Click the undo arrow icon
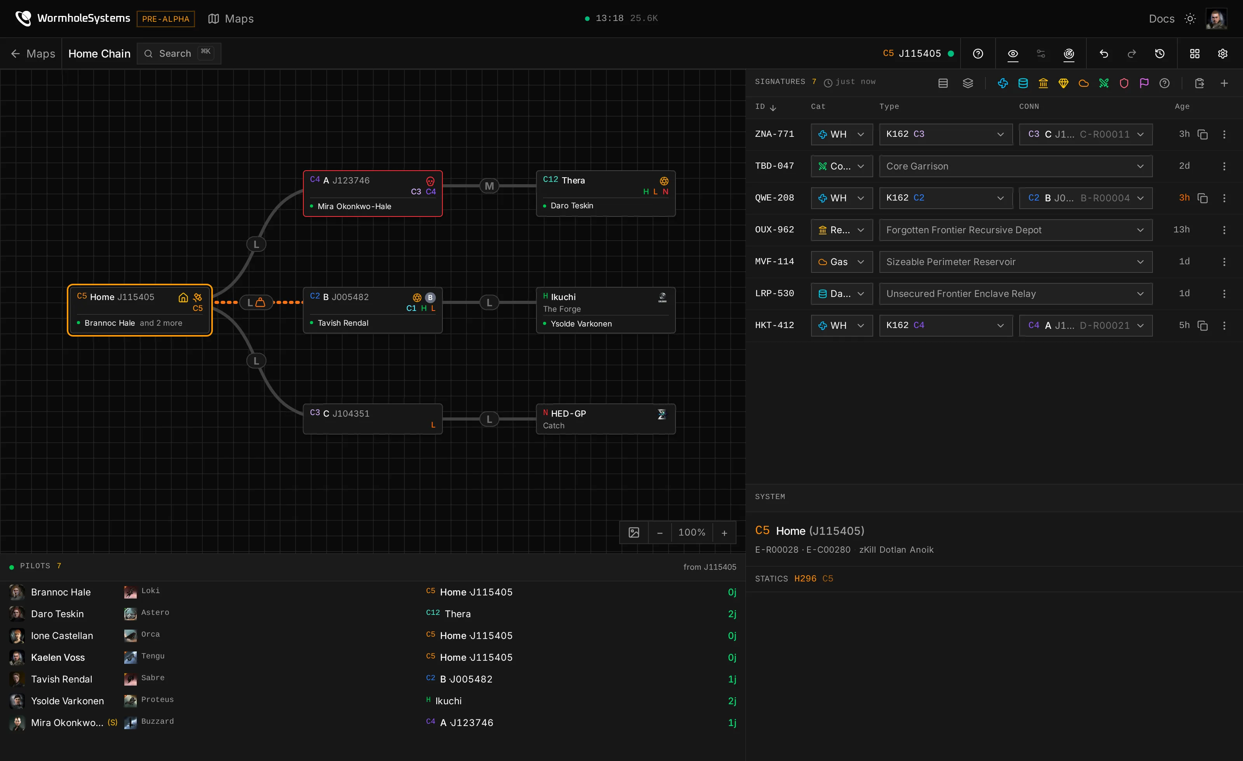 pos(1104,54)
